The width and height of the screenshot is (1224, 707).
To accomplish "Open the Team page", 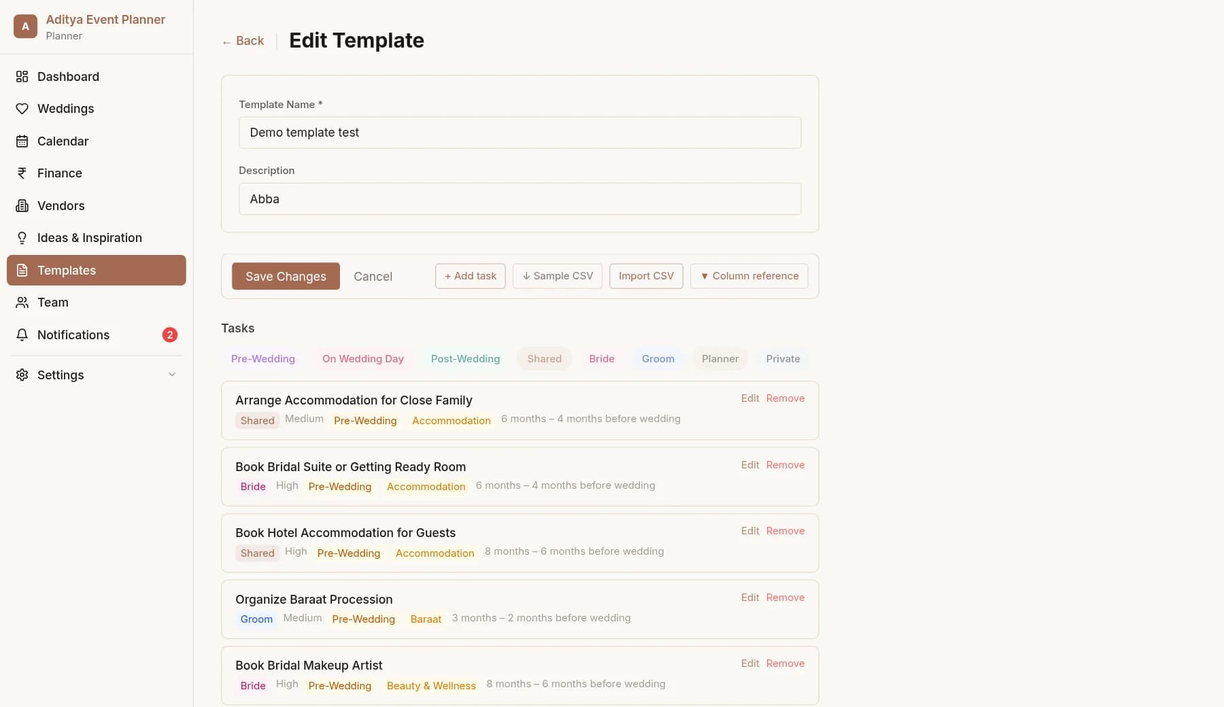I will pos(96,303).
